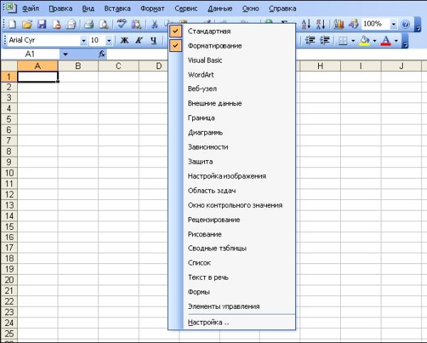Enable the Рисование toolbar
427x343 pixels.
(204, 234)
